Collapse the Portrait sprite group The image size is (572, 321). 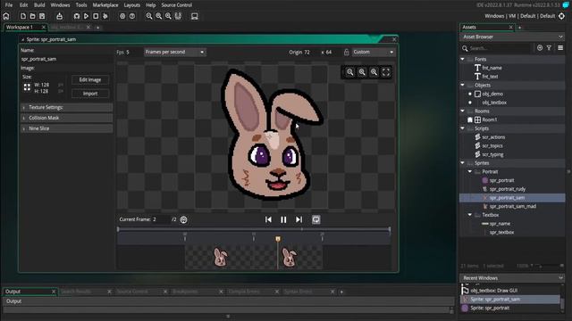coord(470,172)
